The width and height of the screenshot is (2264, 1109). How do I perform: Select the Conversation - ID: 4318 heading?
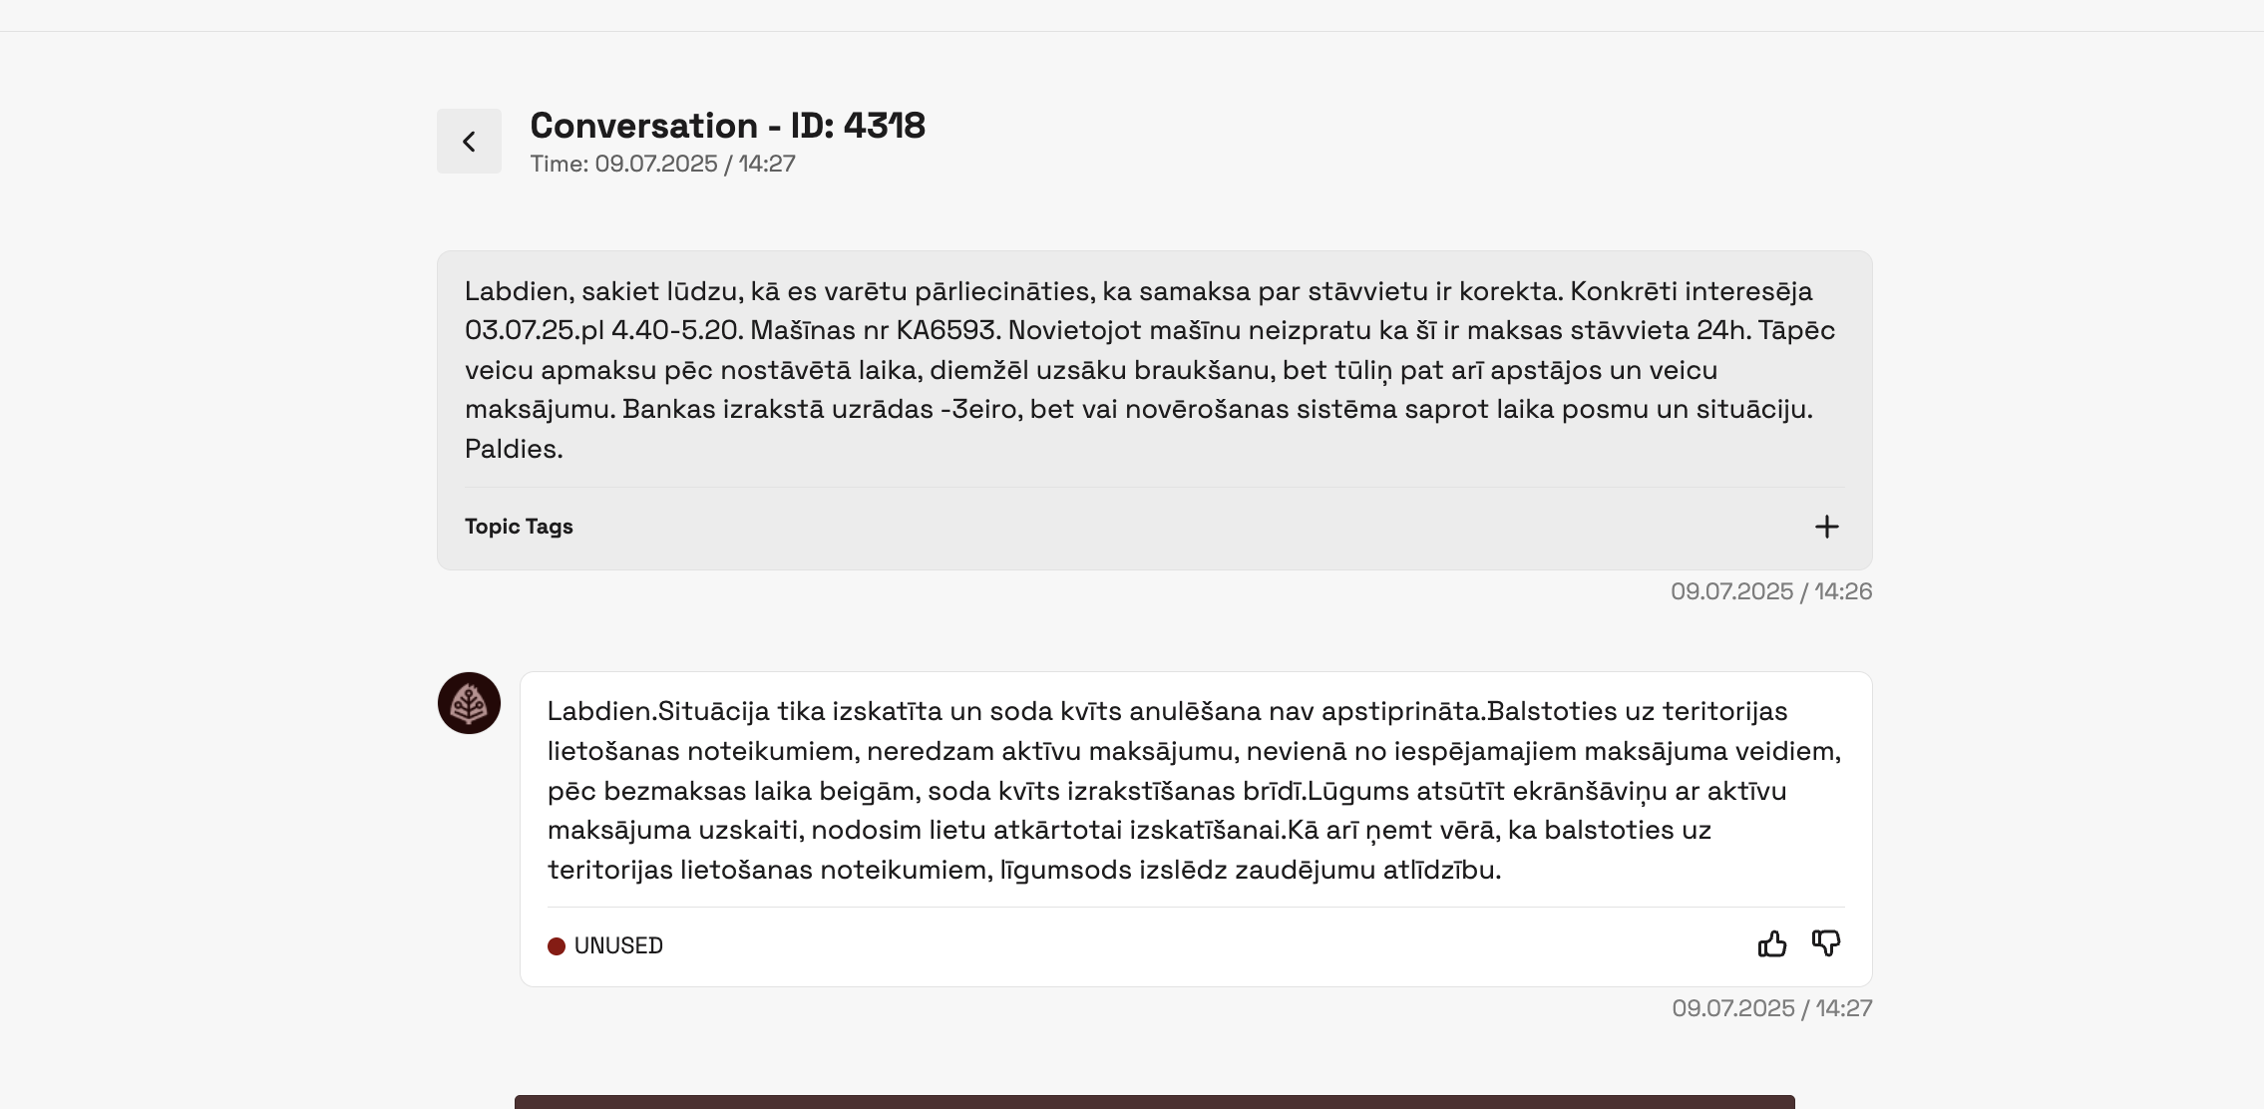pos(728,126)
